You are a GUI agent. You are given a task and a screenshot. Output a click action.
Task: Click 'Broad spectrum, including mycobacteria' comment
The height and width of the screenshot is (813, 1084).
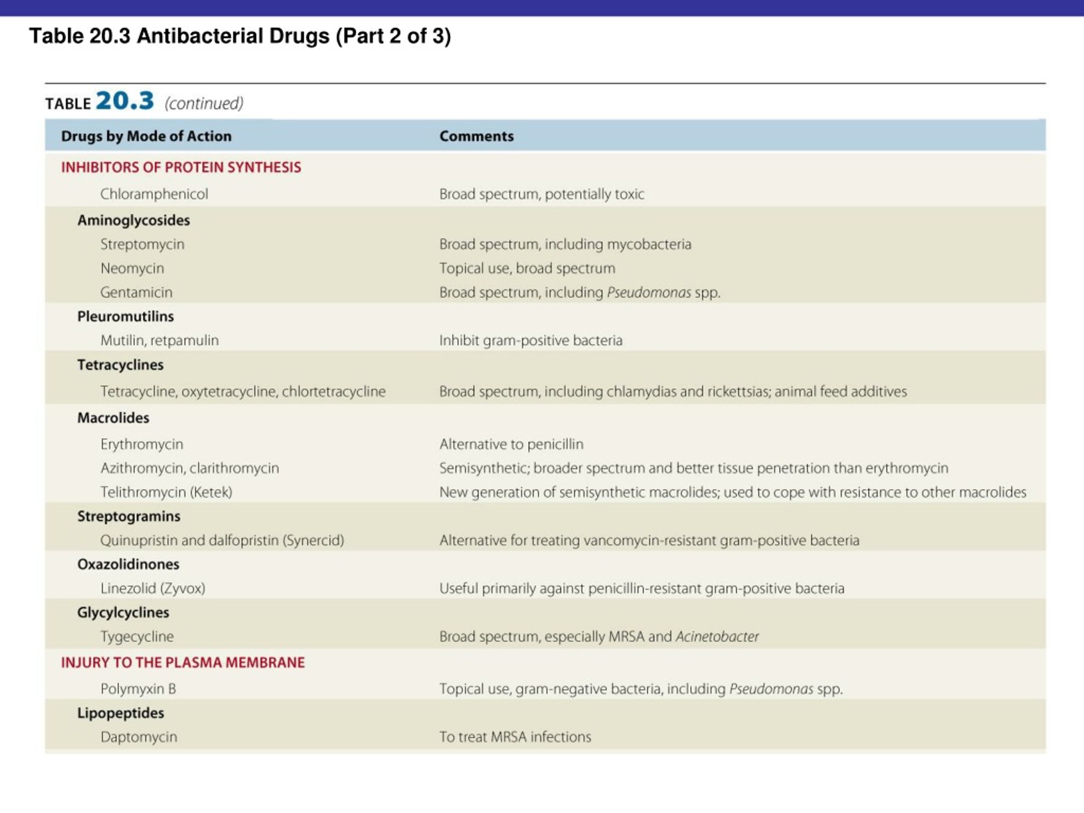click(565, 244)
